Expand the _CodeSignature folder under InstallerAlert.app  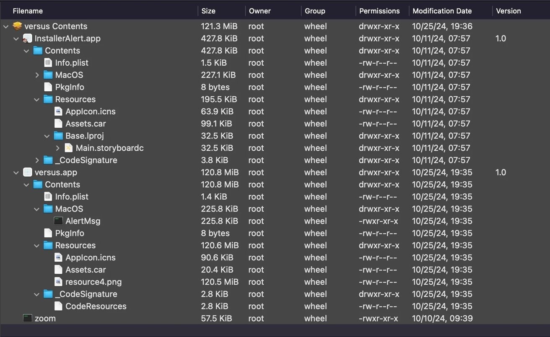[x=36, y=160]
